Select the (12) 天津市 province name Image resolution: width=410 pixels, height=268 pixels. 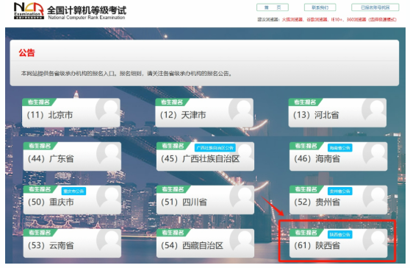(183, 115)
